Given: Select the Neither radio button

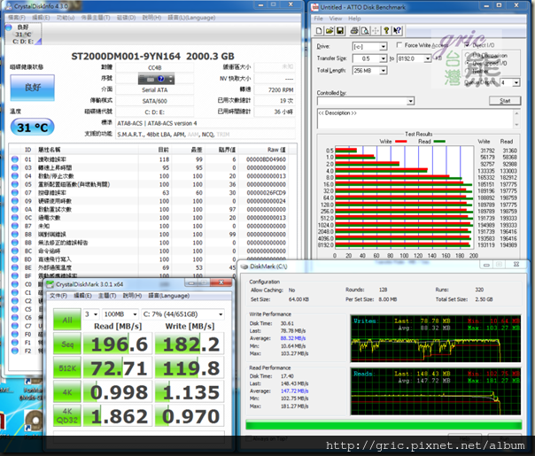Looking at the screenshot, I should pos(468,71).
